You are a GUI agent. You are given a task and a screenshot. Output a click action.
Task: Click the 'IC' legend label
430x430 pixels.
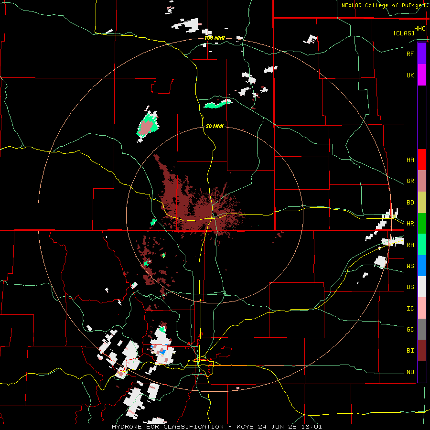[x=410, y=309]
